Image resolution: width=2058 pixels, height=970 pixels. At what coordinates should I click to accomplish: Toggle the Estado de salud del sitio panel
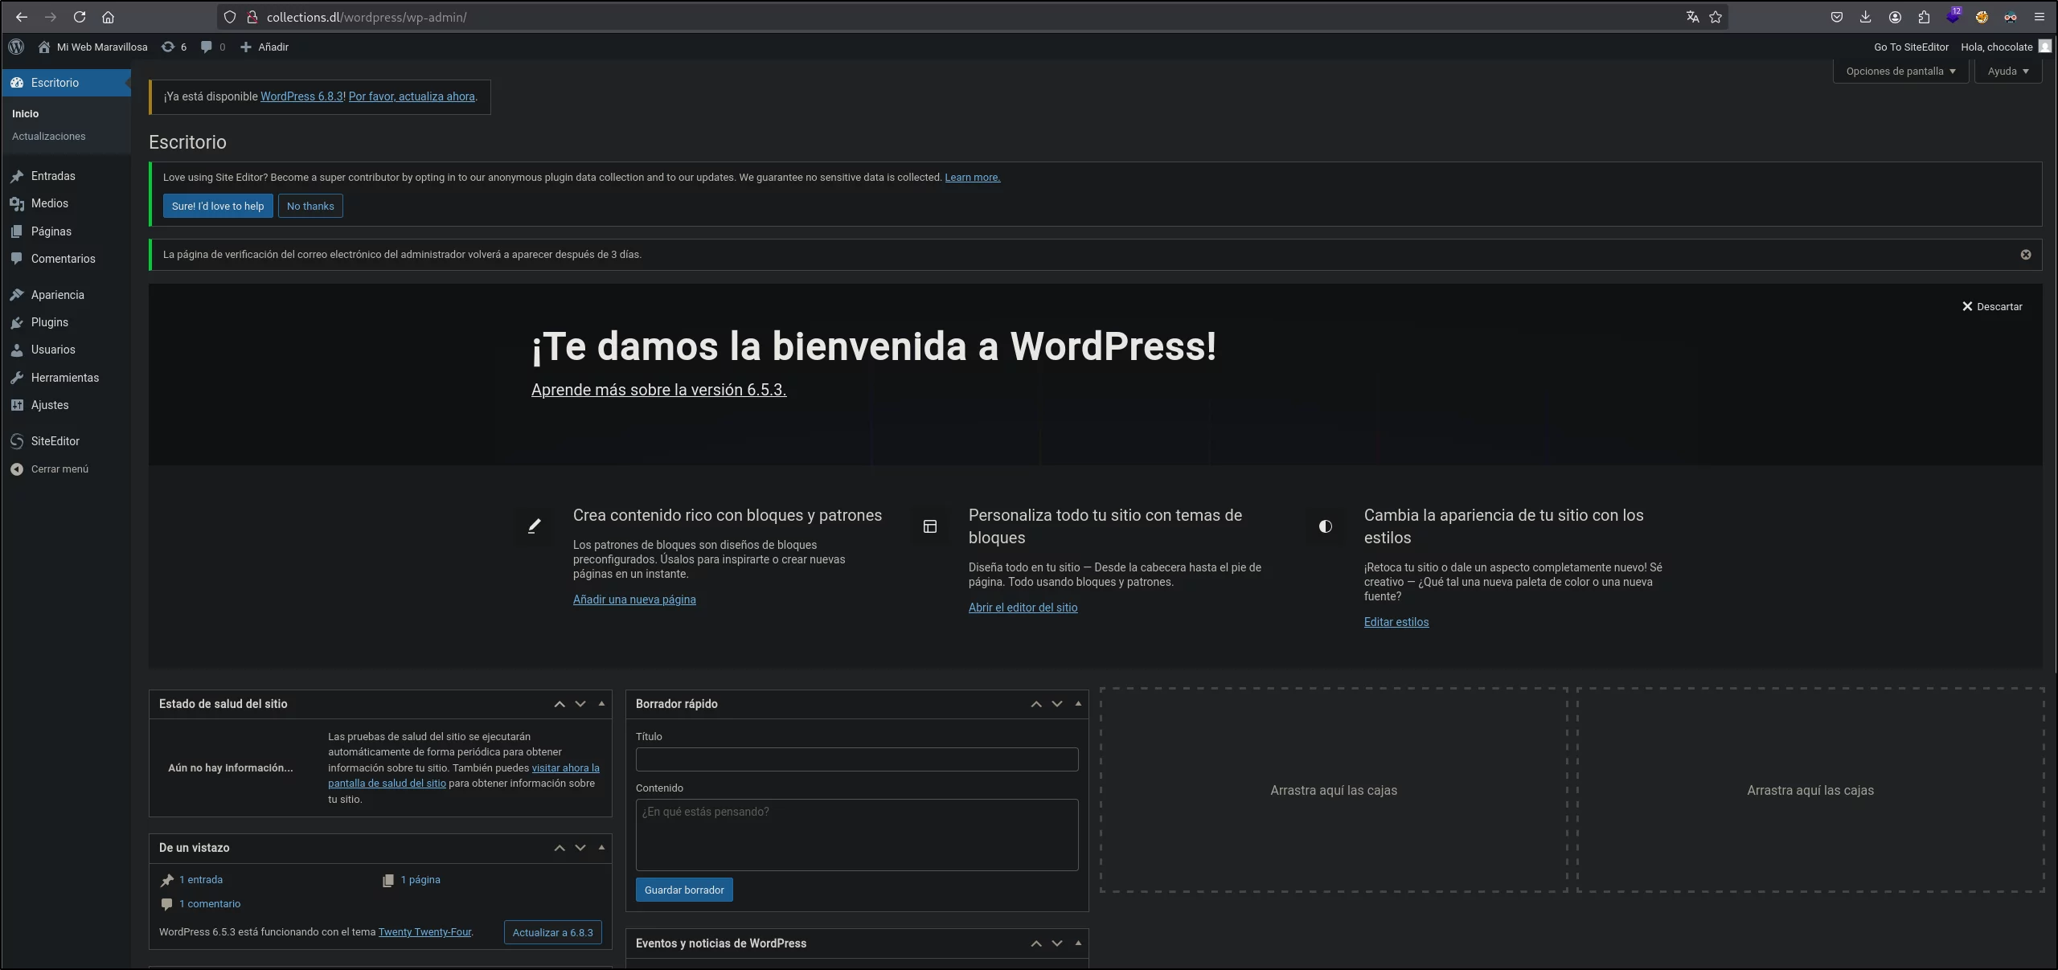601,704
